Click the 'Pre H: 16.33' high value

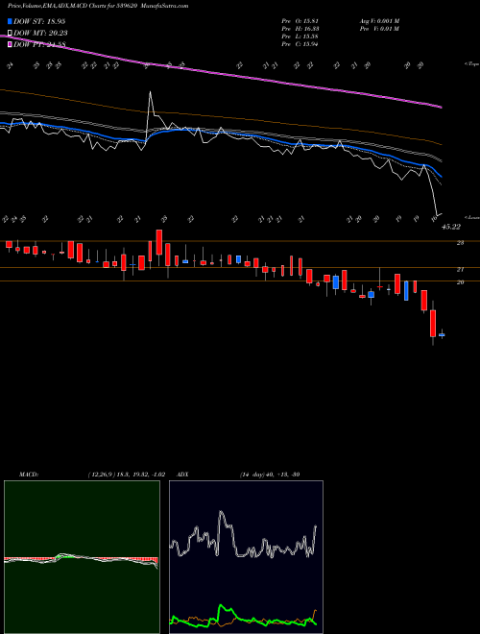coord(300,29)
